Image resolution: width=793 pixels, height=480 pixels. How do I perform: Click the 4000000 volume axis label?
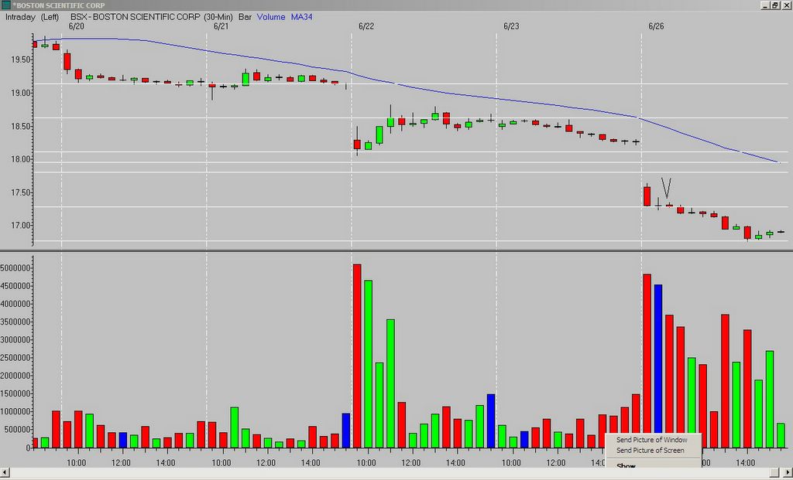point(15,304)
